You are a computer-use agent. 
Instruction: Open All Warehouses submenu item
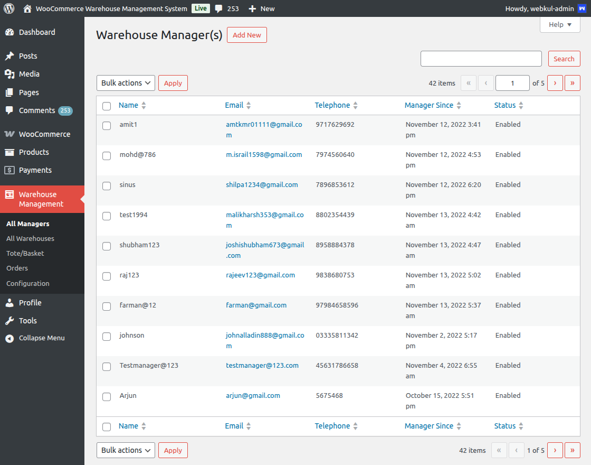[30, 238]
